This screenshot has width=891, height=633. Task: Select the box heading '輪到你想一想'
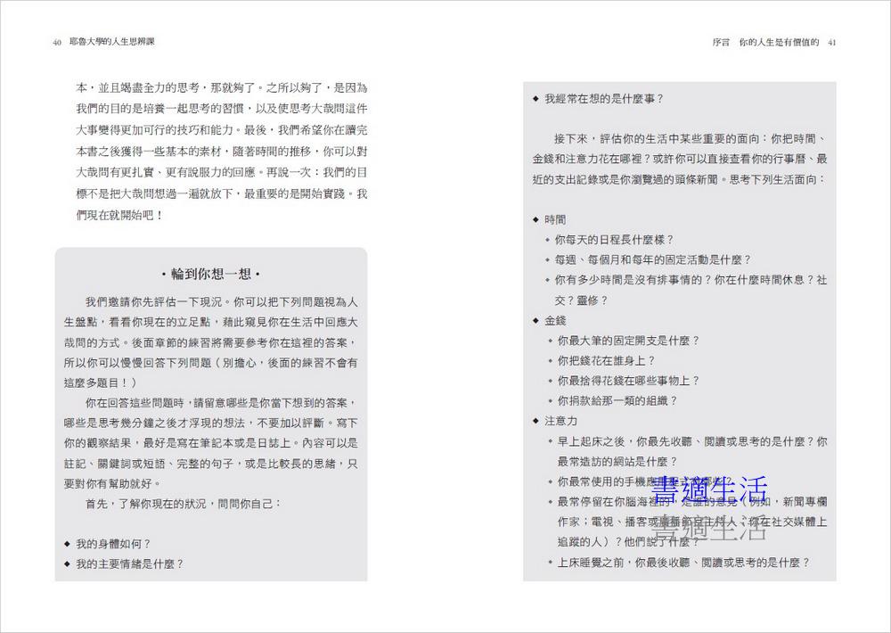[211, 274]
